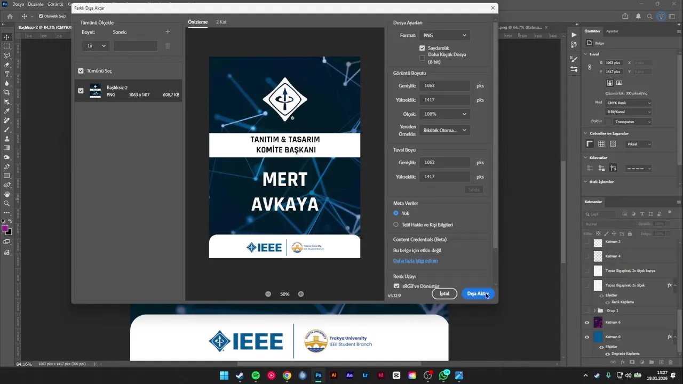The width and height of the screenshot is (683, 384).
Task: Open the Düzenle menu
Action: [36, 4]
